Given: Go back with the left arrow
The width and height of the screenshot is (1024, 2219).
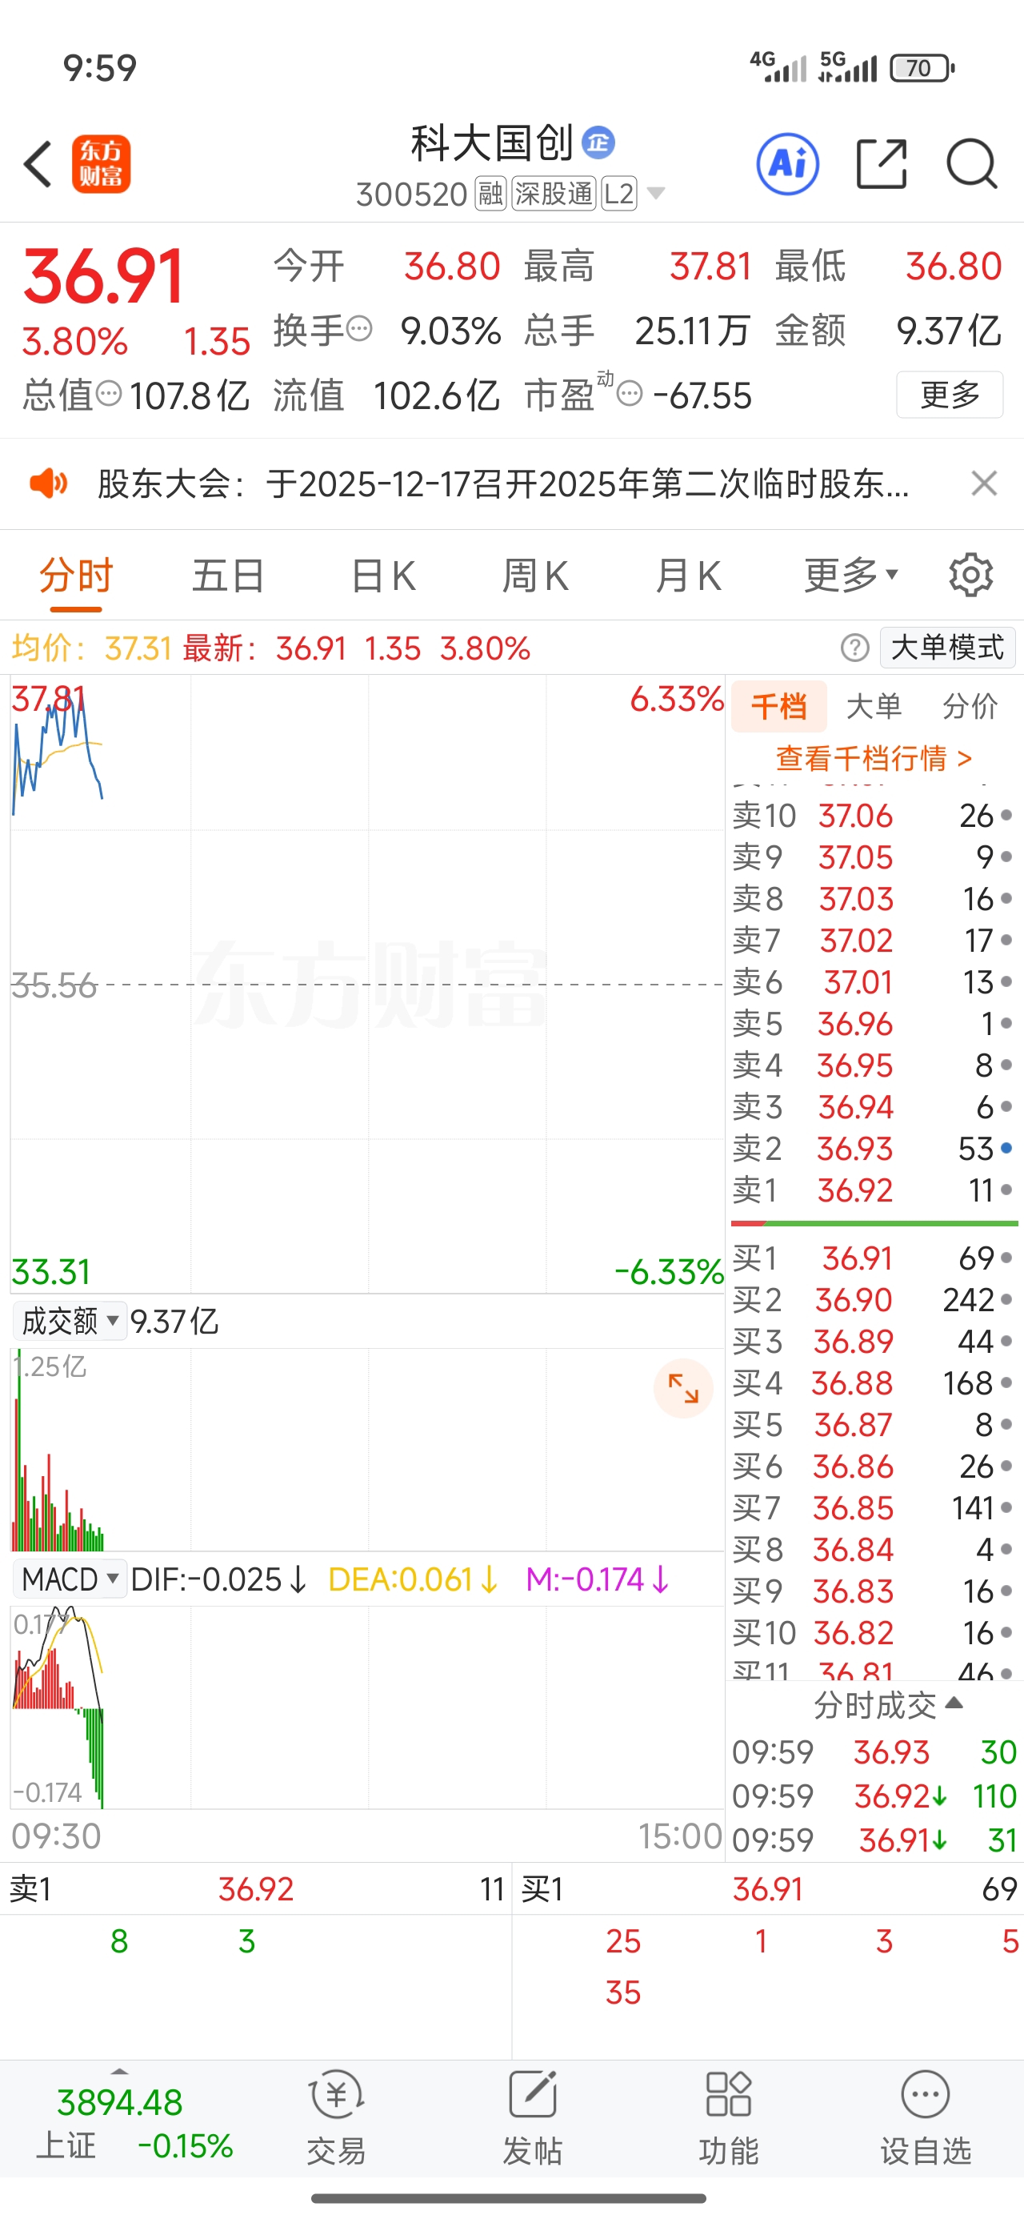Looking at the screenshot, I should click(x=38, y=163).
